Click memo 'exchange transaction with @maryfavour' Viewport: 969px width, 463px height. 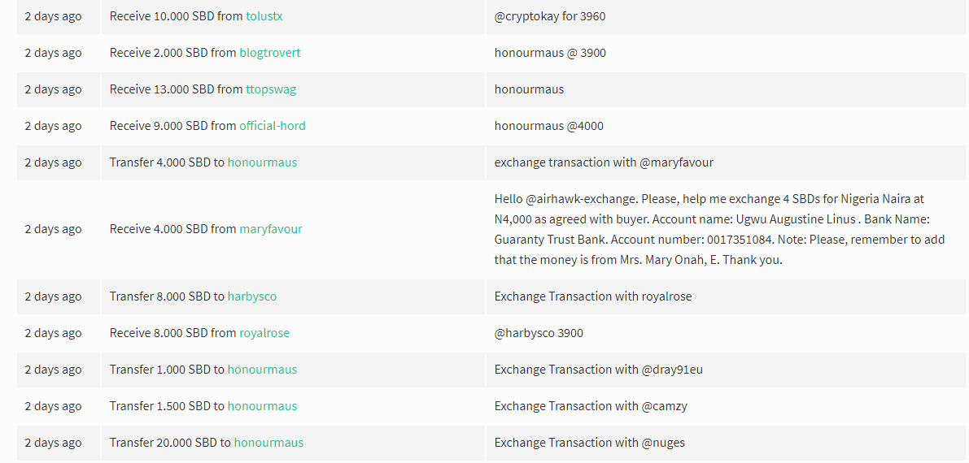click(x=604, y=162)
